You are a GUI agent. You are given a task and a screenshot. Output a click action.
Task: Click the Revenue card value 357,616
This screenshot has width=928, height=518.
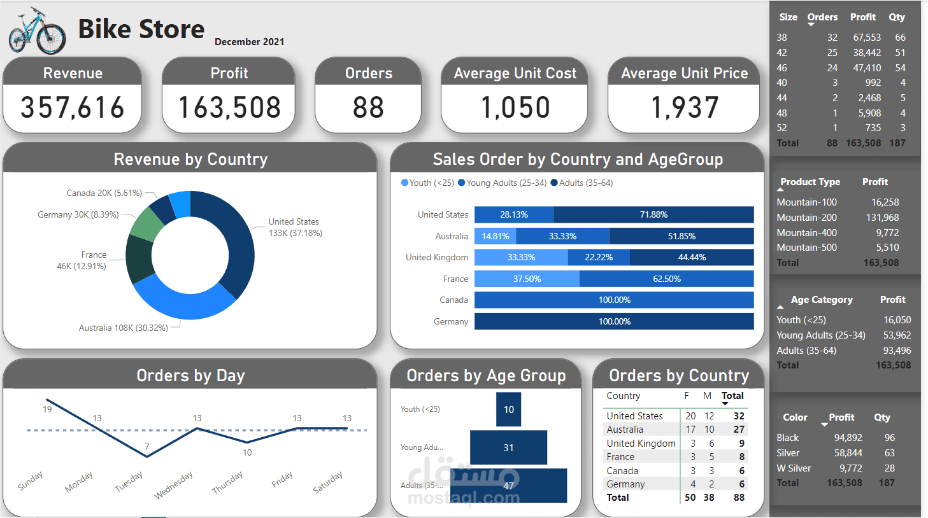click(73, 108)
